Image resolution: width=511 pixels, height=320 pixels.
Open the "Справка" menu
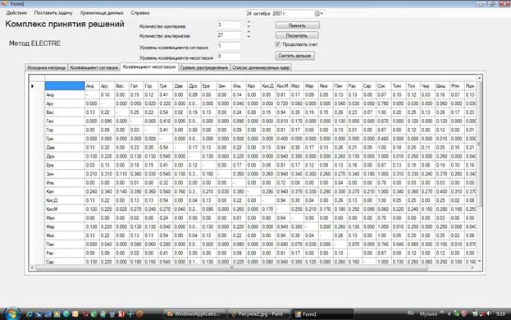[140, 12]
